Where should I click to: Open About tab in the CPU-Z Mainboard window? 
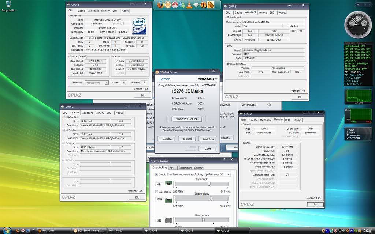point(282,12)
